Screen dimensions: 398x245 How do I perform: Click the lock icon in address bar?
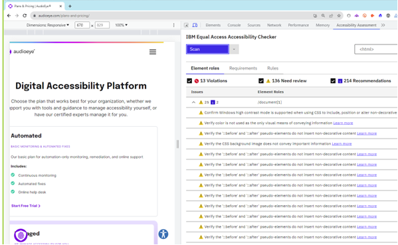(35, 16)
